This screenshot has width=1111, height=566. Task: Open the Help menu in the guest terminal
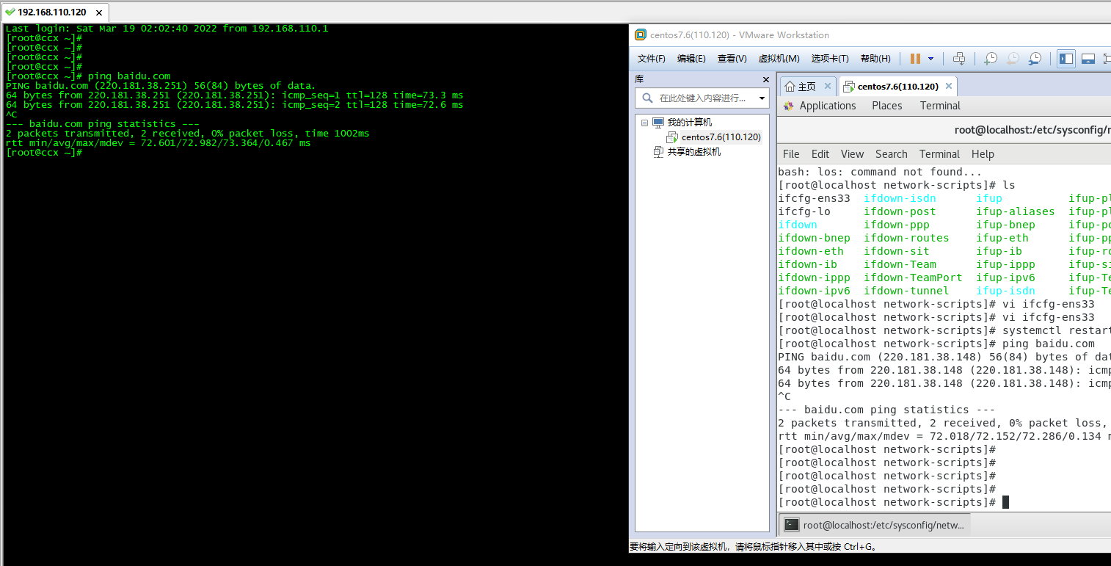[983, 154]
